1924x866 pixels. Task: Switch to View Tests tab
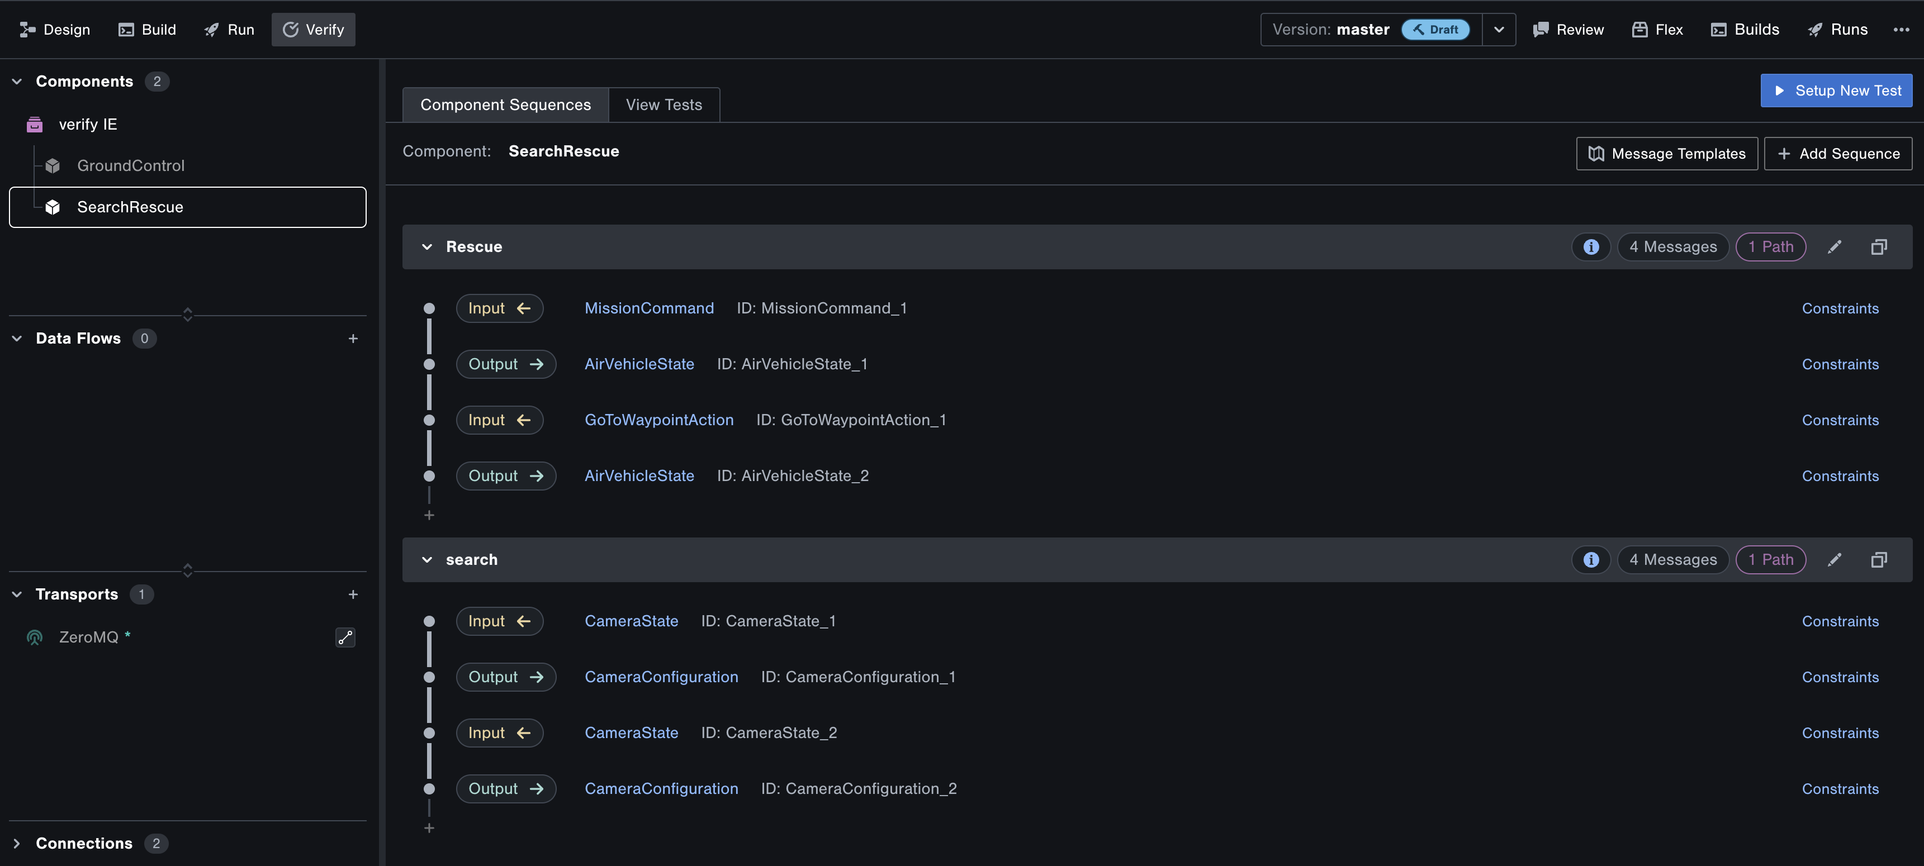pos(664,104)
